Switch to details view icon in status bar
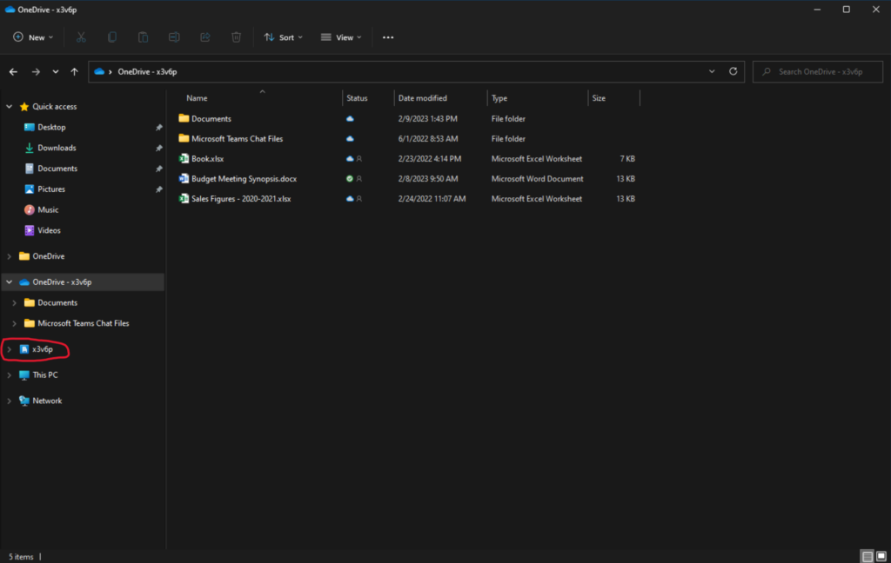The width and height of the screenshot is (891, 563). pyautogui.click(x=868, y=556)
